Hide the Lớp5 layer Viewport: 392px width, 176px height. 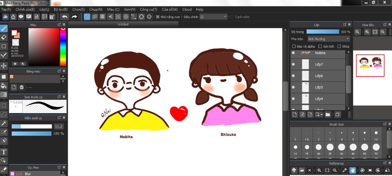tap(293, 87)
